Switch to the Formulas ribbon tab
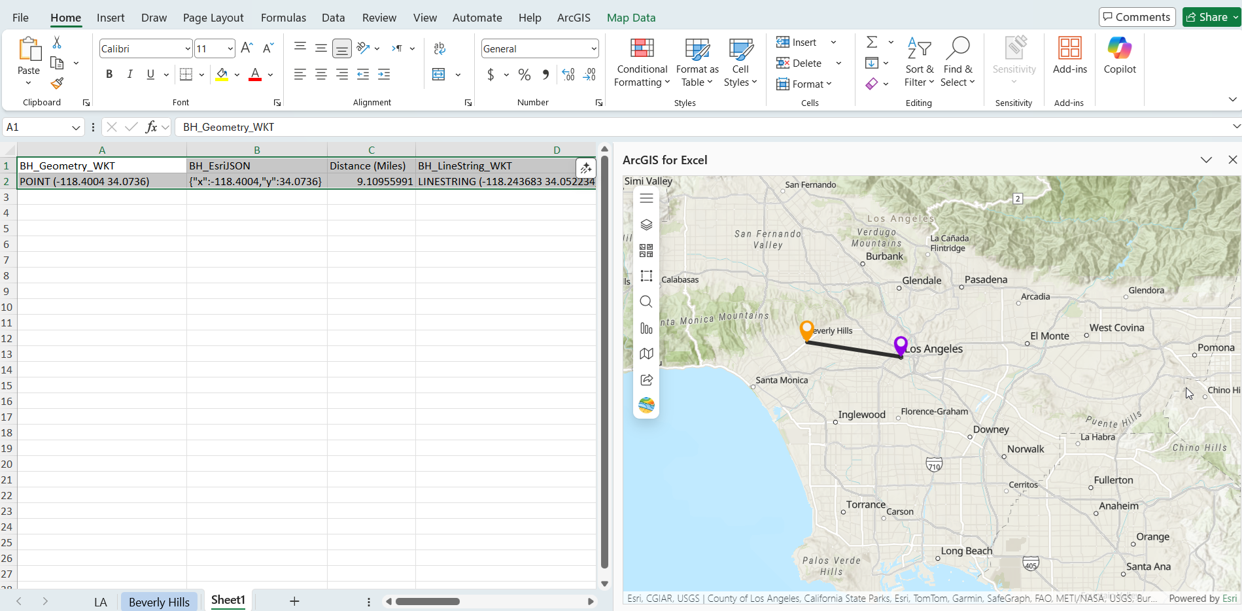Image resolution: width=1242 pixels, height=611 pixels. point(283,18)
